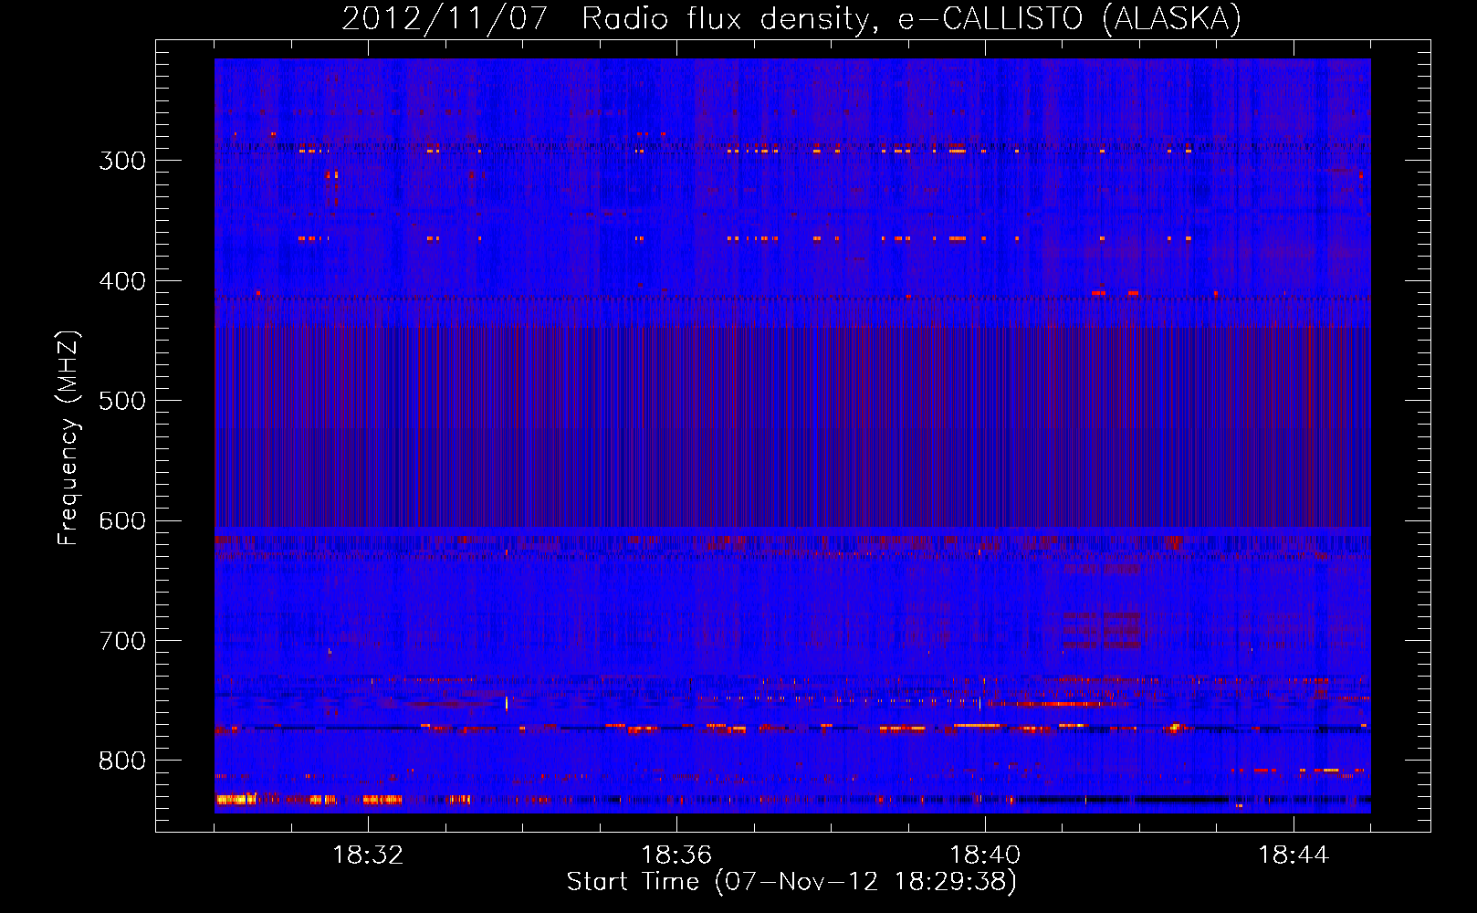
Task: Select the 'Frequency (MHZ)' axis label
Action: pos(68,438)
